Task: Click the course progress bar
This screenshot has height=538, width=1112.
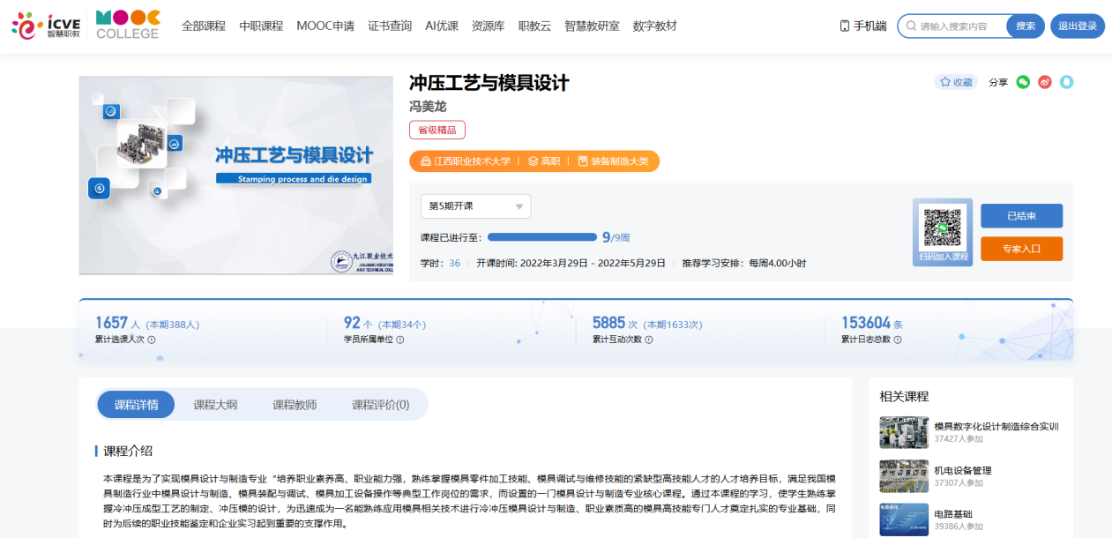Action: click(x=541, y=237)
